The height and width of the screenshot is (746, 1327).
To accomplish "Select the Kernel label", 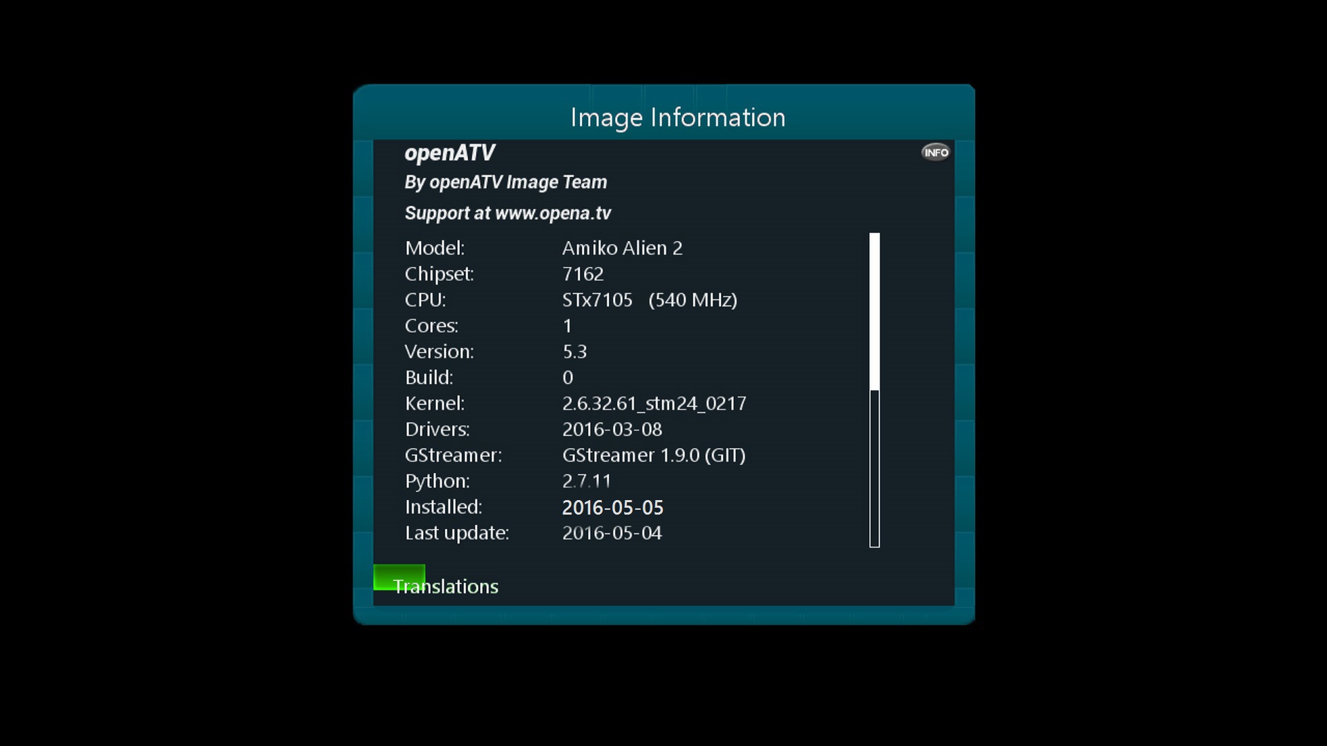I will point(435,403).
